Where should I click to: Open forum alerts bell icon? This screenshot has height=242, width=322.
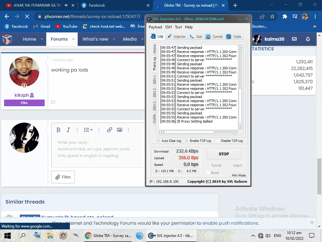[308, 39]
